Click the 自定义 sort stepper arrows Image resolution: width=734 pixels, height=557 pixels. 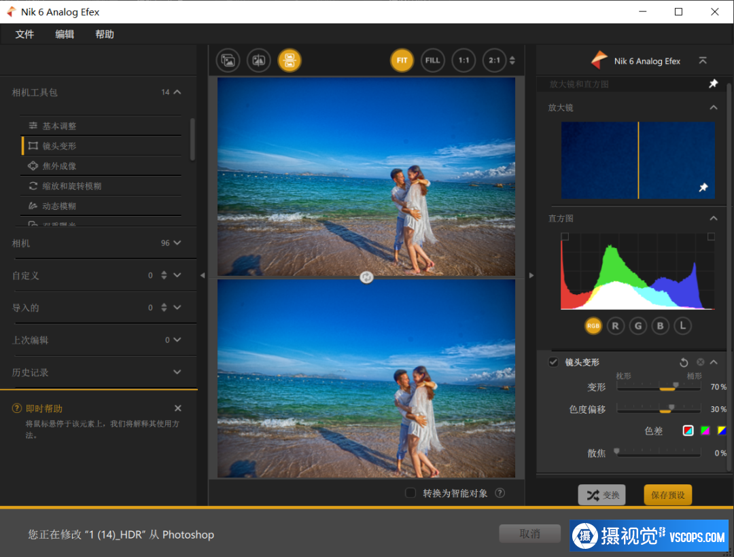click(x=164, y=275)
